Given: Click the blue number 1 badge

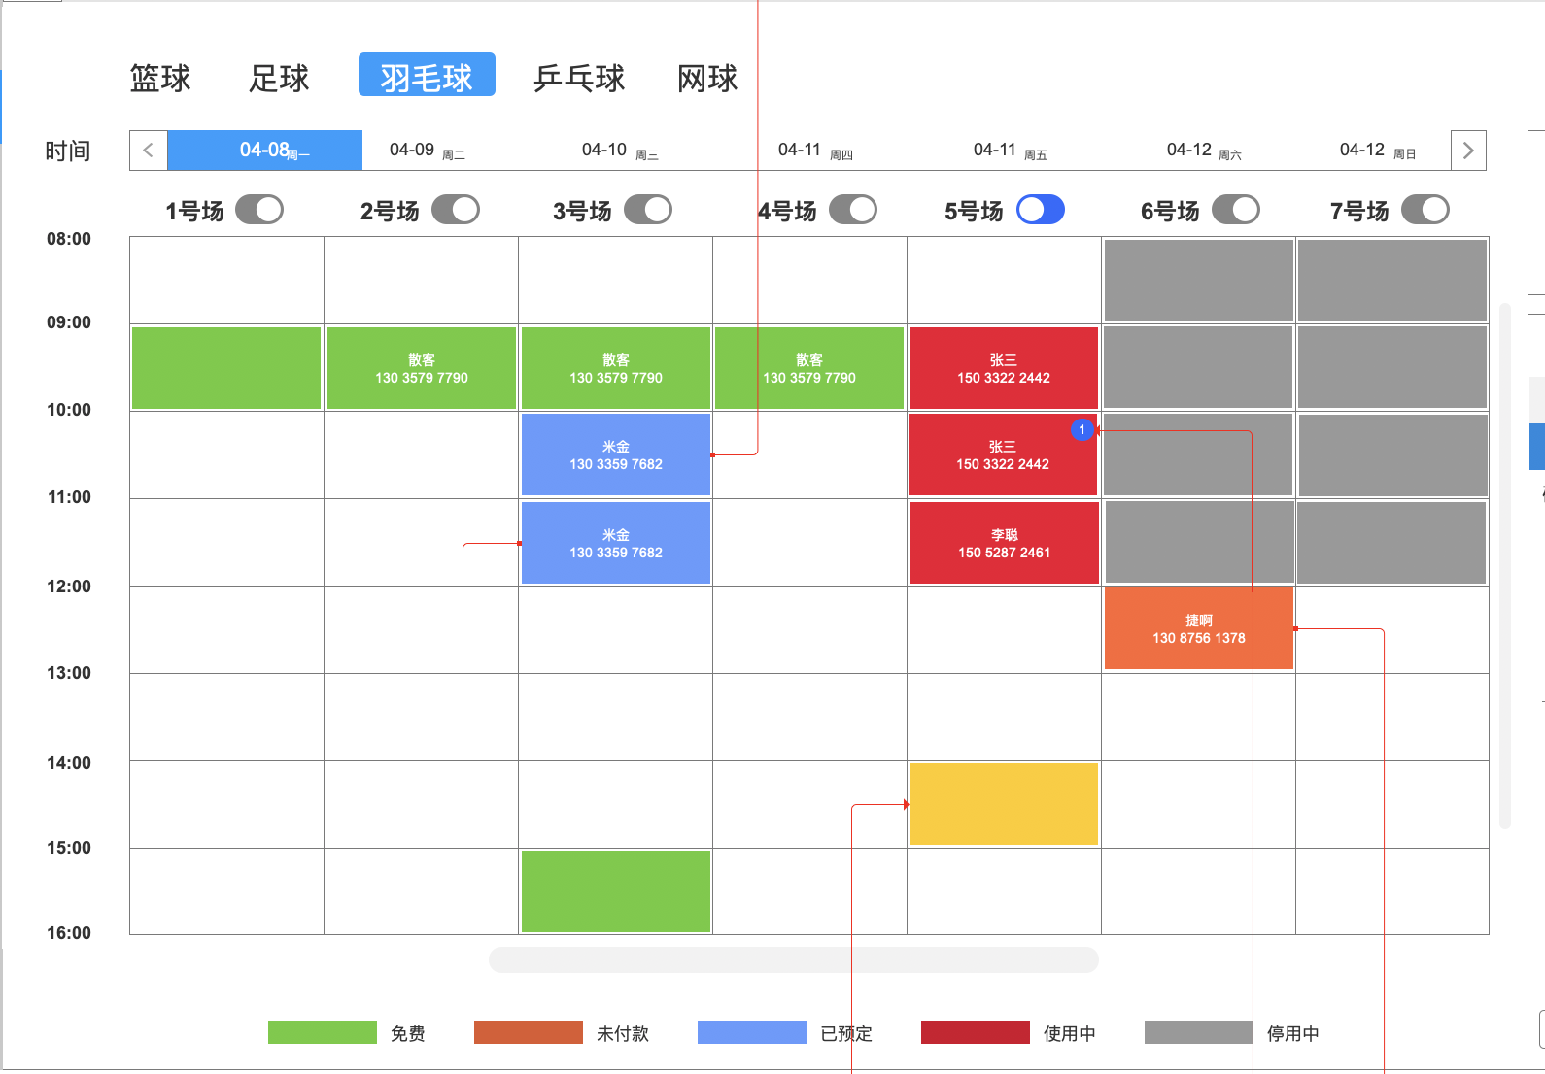Looking at the screenshot, I should [x=1081, y=429].
